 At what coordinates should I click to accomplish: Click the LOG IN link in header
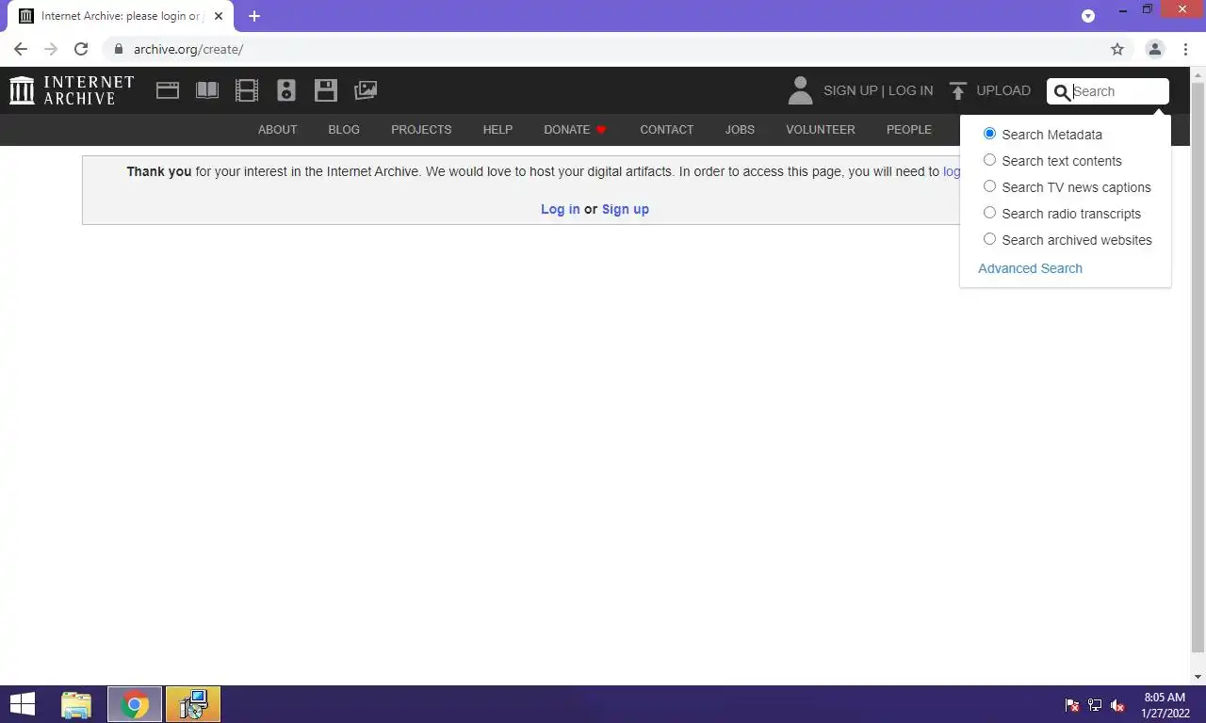910,91
